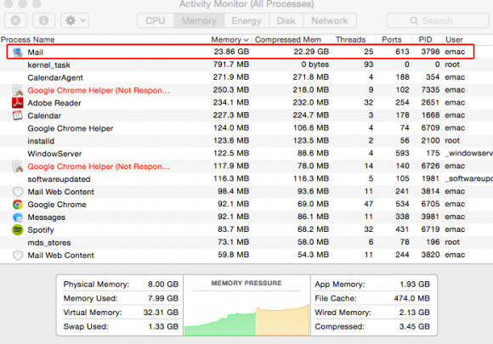Click the window close button
The width and height of the screenshot is (493, 344).
pyautogui.click(x=8, y=3)
